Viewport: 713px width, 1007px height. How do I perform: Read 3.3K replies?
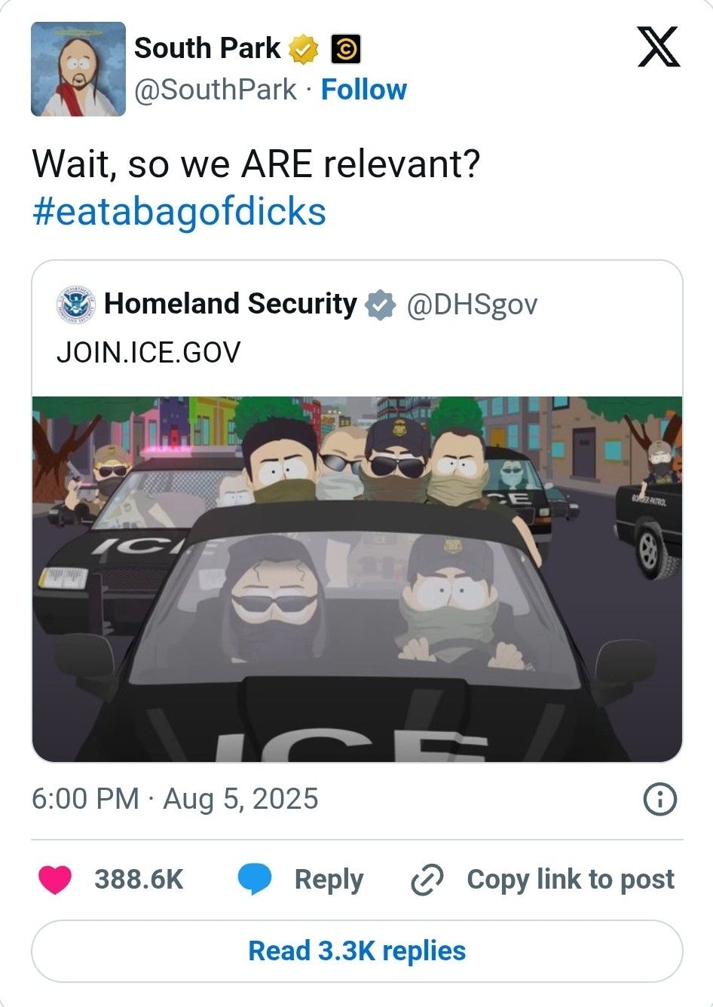click(357, 951)
